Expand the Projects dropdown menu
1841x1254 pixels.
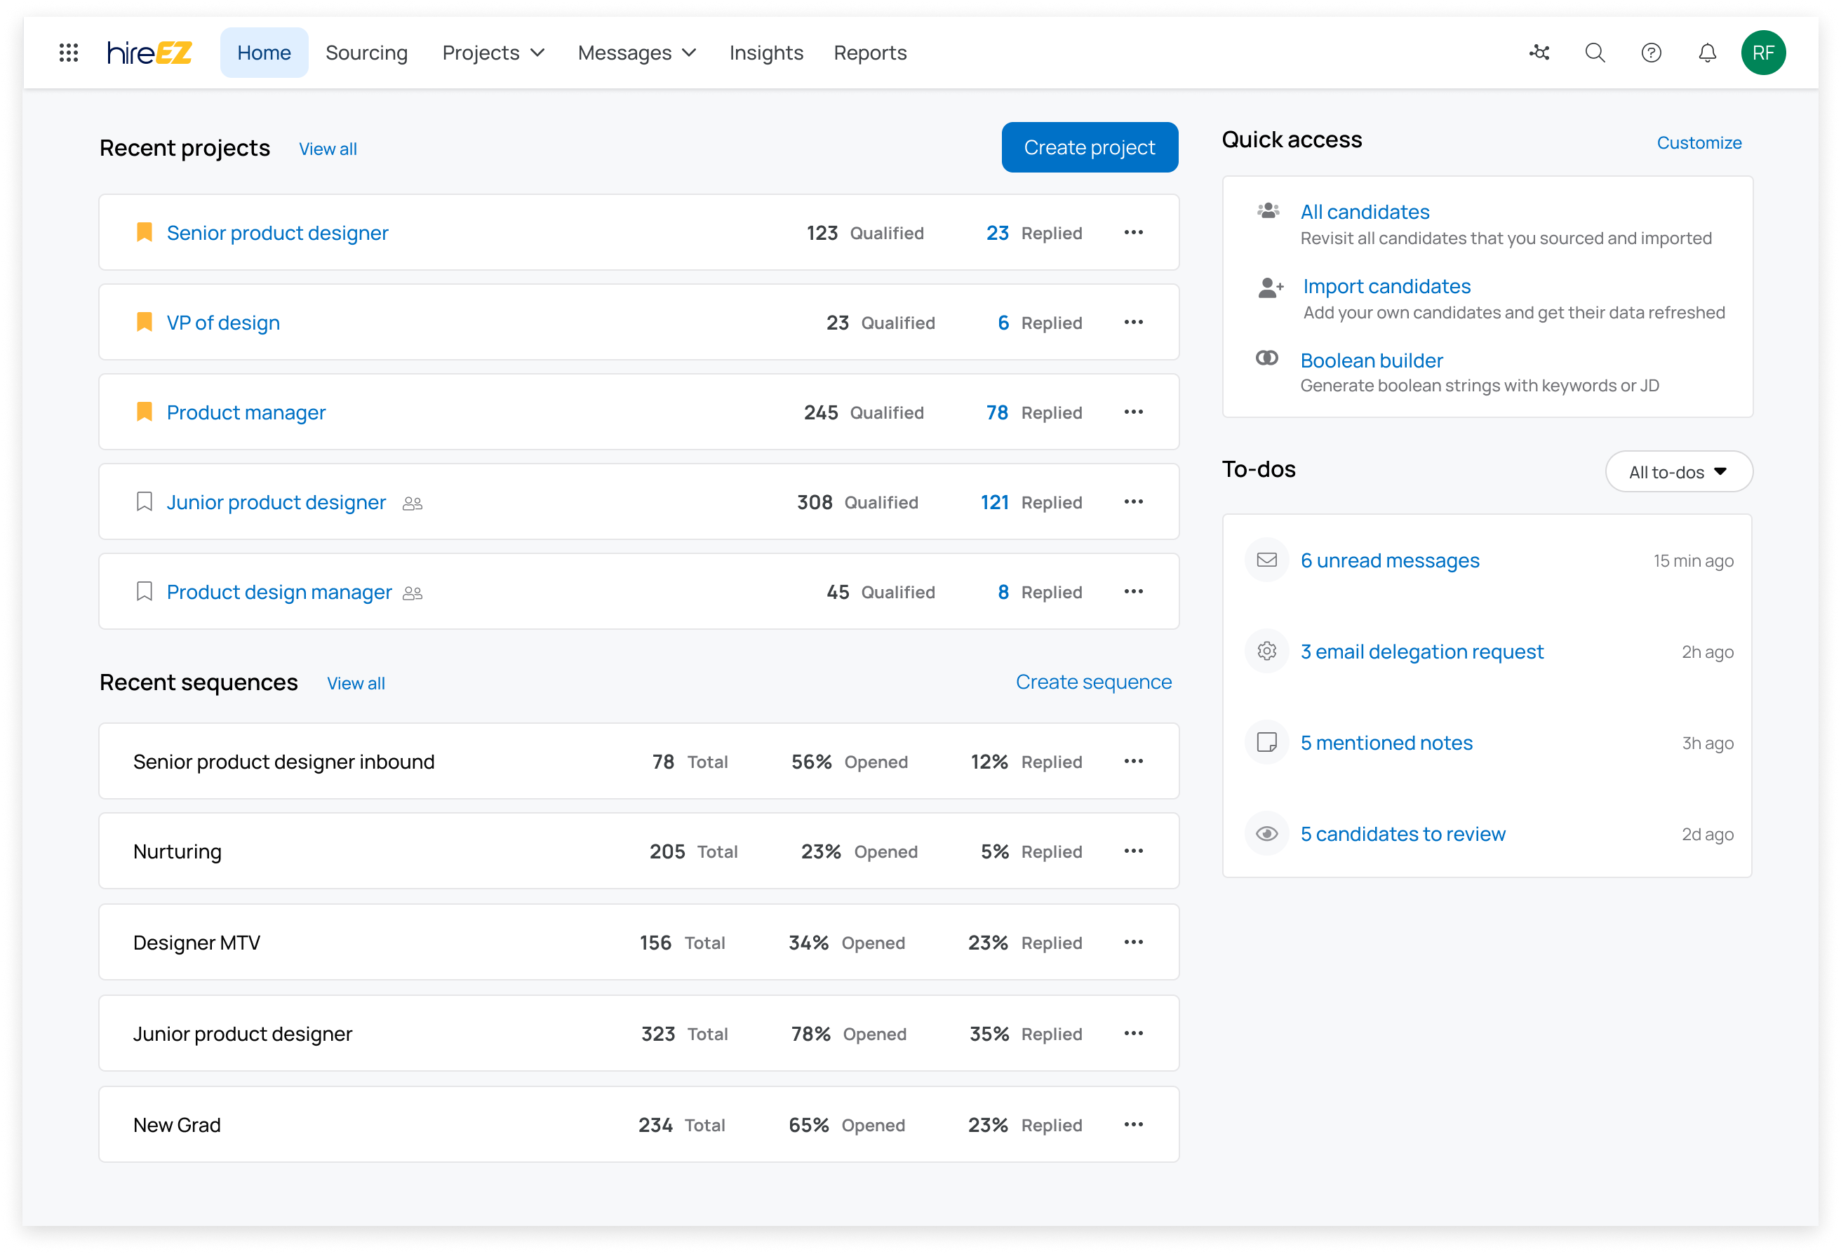click(x=493, y=53)
